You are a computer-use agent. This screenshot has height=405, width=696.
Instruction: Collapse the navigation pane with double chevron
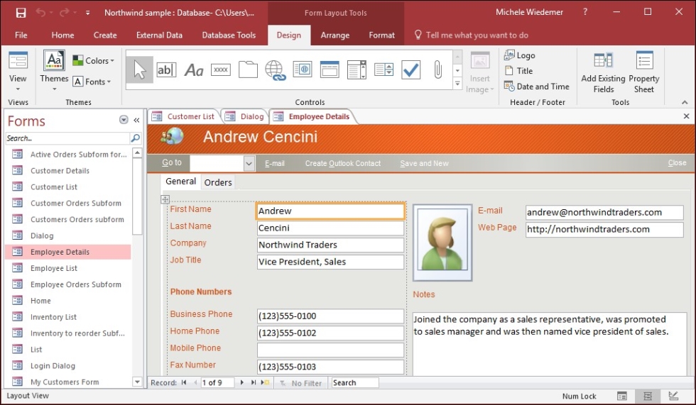click(x=136, y=120)
